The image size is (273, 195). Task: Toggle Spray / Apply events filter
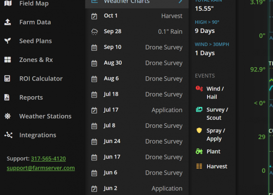click(x=211, y=134)
